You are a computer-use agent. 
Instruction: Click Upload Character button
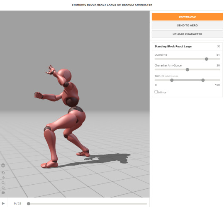[187, 34]
